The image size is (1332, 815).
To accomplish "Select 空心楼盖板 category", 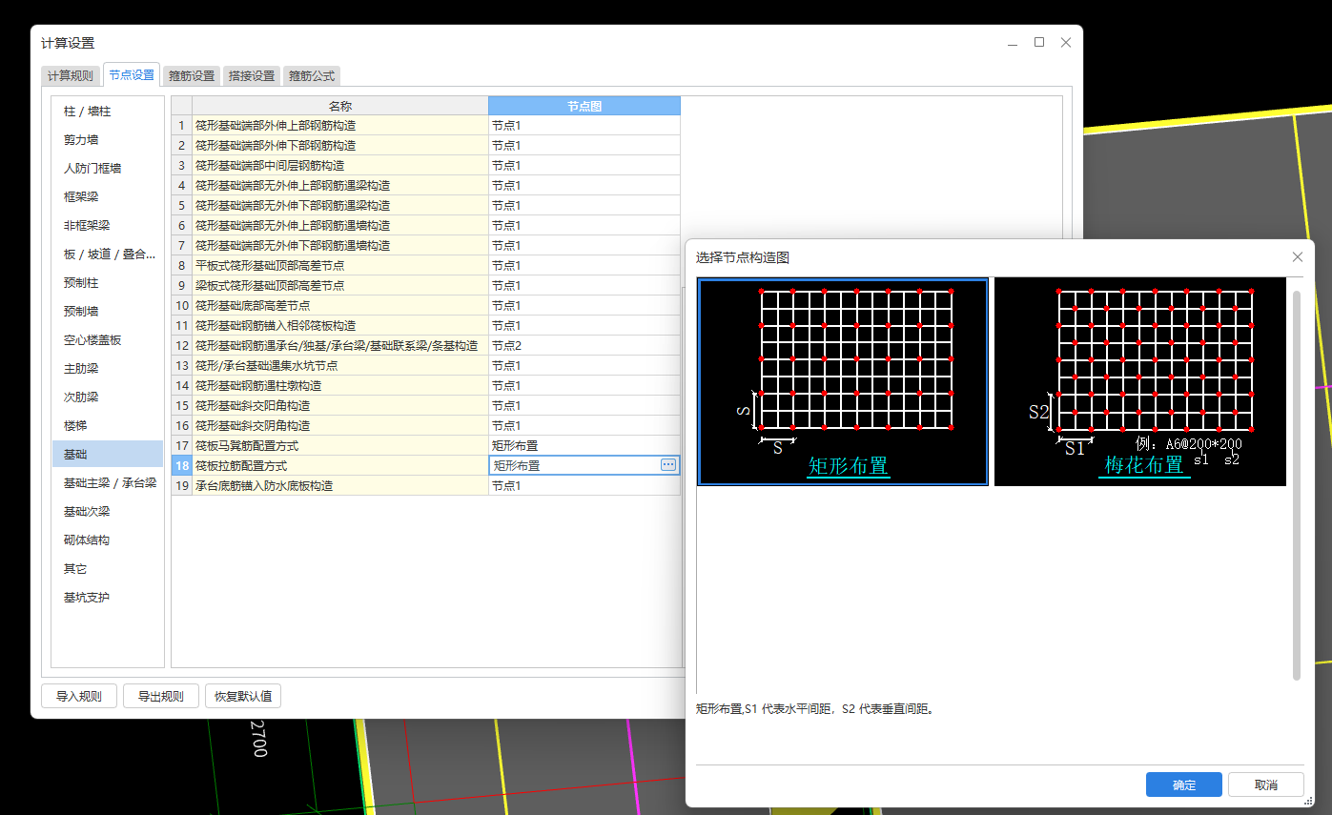I will [108, 340].
